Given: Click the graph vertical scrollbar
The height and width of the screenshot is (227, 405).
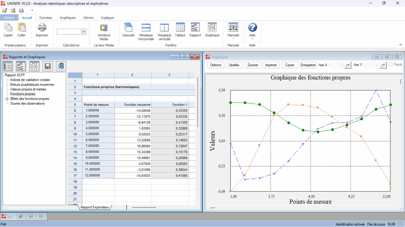Looking at the screenshot, I should click(x=401, y=82).
